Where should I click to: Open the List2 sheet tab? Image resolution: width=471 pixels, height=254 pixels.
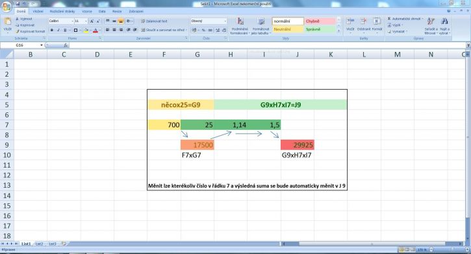point(40,244)
